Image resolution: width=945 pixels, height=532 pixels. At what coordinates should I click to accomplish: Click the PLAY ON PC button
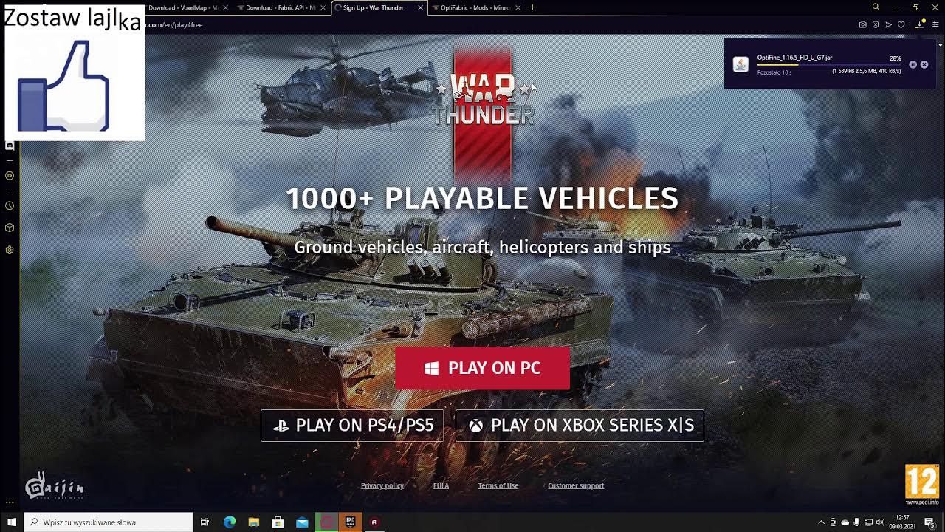click(x=482, y=368)
